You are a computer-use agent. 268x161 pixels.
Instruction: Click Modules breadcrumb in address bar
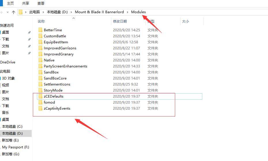coord(138,12)
